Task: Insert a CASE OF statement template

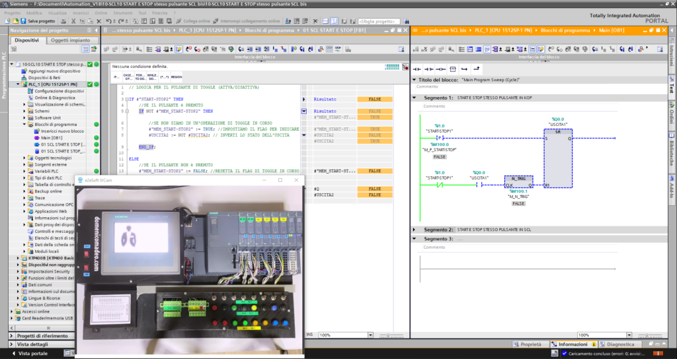Action: (128, 77)
